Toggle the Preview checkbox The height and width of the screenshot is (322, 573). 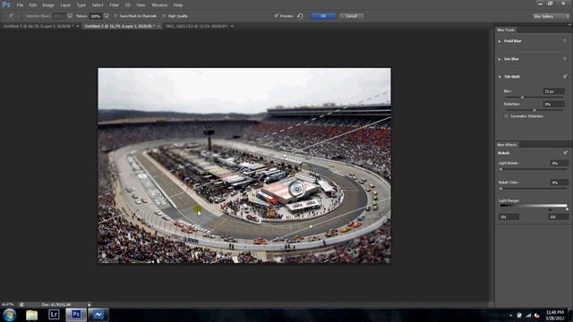tap(277, 16)
